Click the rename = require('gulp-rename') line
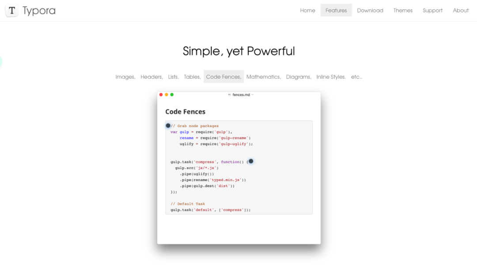This screenshot has width=477, height=265. coord(215,138)
